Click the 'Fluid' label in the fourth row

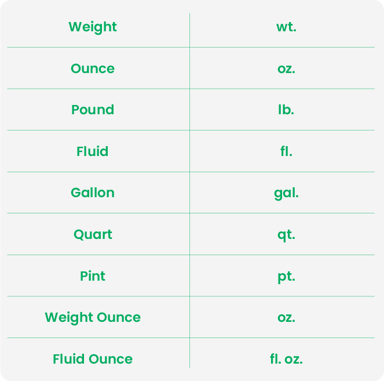pyautogui.click(x=93, y=151)
